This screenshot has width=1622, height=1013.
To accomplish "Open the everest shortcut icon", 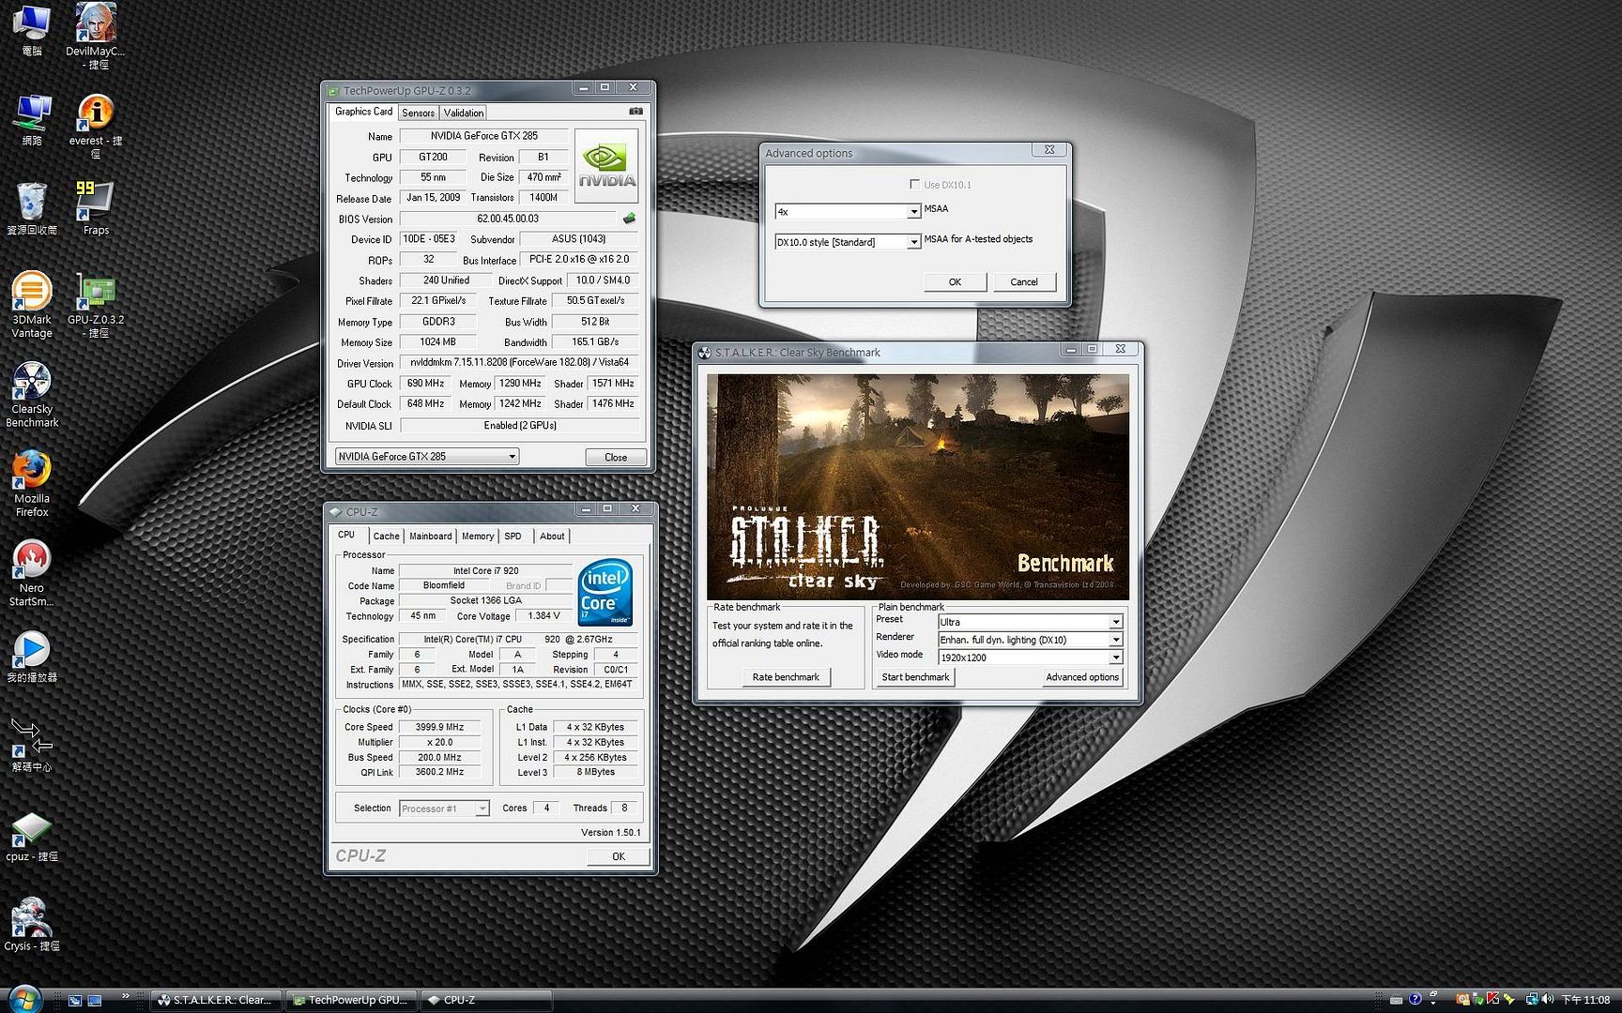I will click(x=95, y=126).
